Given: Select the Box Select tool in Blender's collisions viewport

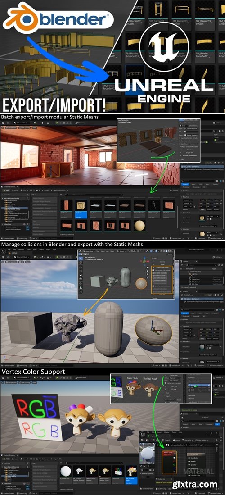Looking at the screenshot, I should (x=81, y=259).
